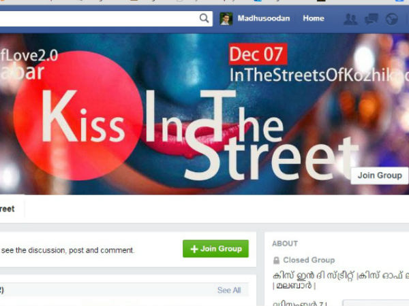This screenshot has height=306, width=409.
Task: Click the lock icon beside Closed Group
Action: coord(276,260)
